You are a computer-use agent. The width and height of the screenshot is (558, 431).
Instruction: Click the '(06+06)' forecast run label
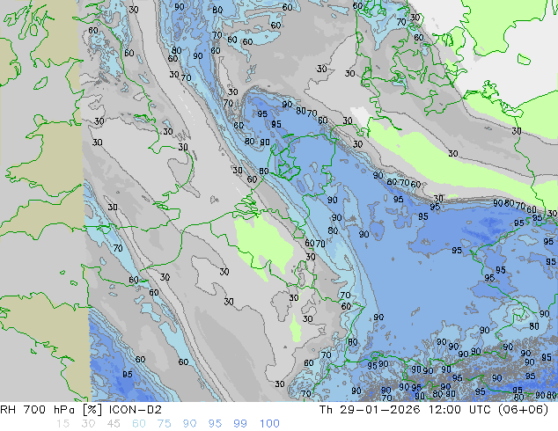tap(525, 410)
